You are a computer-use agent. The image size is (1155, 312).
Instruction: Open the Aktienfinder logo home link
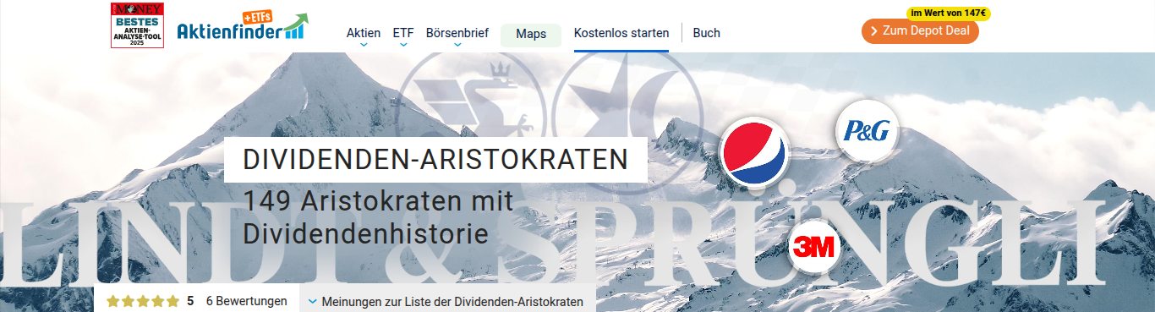[x=243, y=26]
